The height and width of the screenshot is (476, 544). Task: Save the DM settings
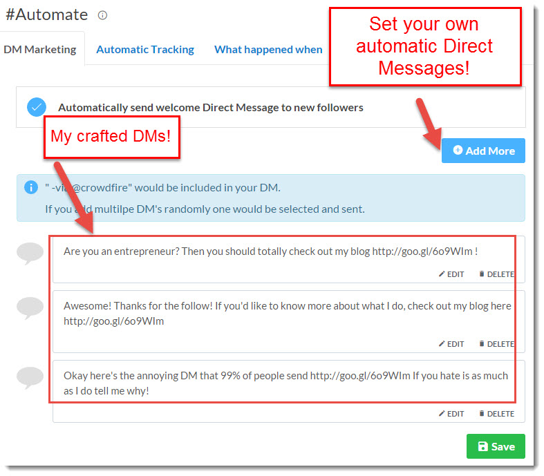coord(496,446)
